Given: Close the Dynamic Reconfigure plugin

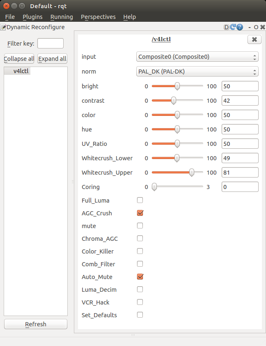Looking at the screenshot, I should pos(262,27).
